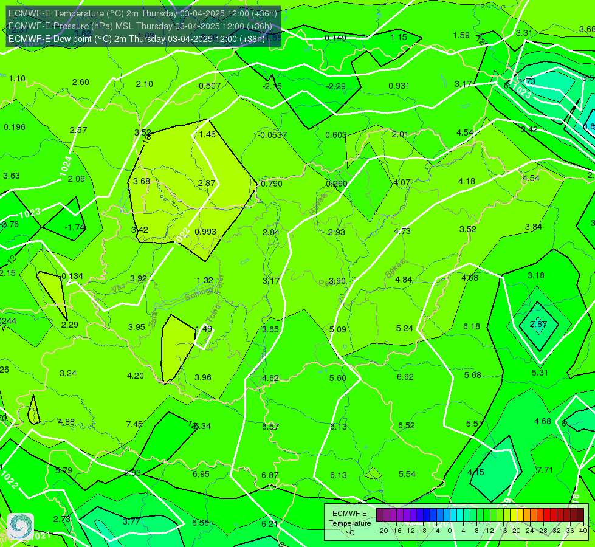This screenshot has width=595, height=547.
Task: Click the dew point value 6.18
Action: point(472,326)
